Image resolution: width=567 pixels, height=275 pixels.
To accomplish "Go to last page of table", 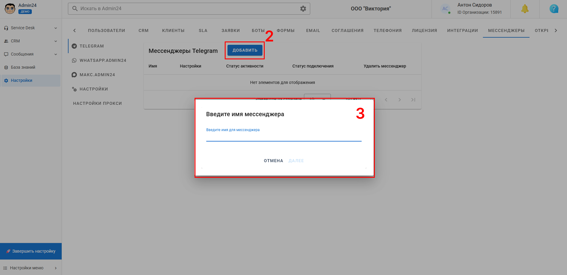I will pyautogui.click(x=413, y=100).
